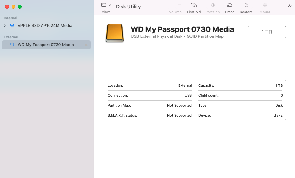
Task: Click the APPLE SSD drive icon
Action: tap(12, 25)
